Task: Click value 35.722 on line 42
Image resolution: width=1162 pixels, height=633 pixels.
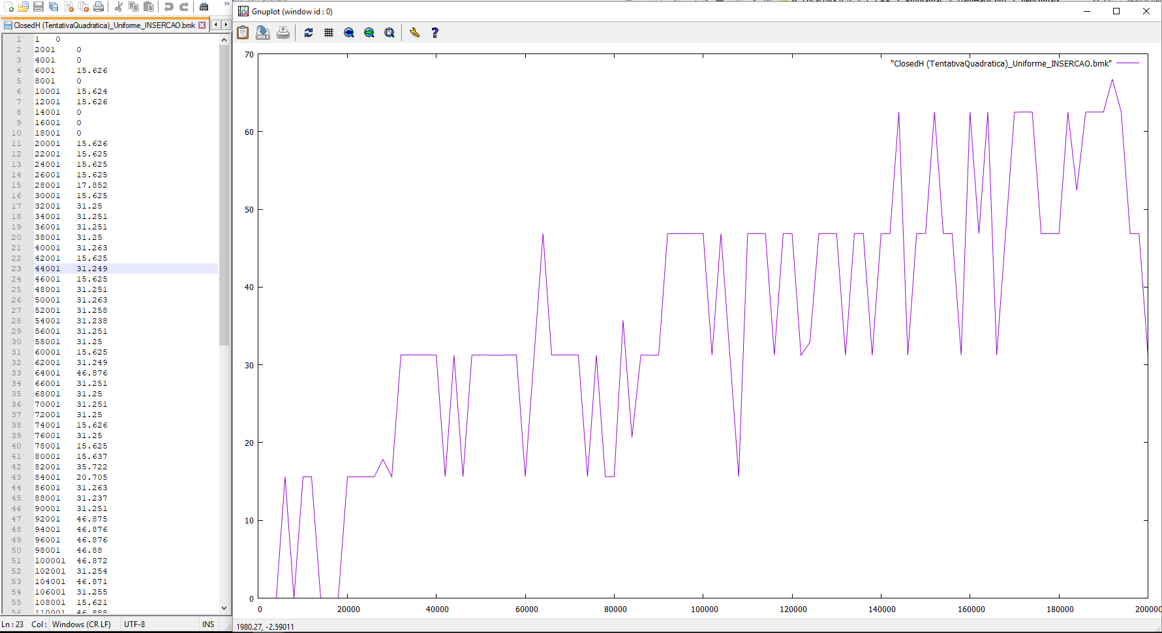Action: point(92,467)
